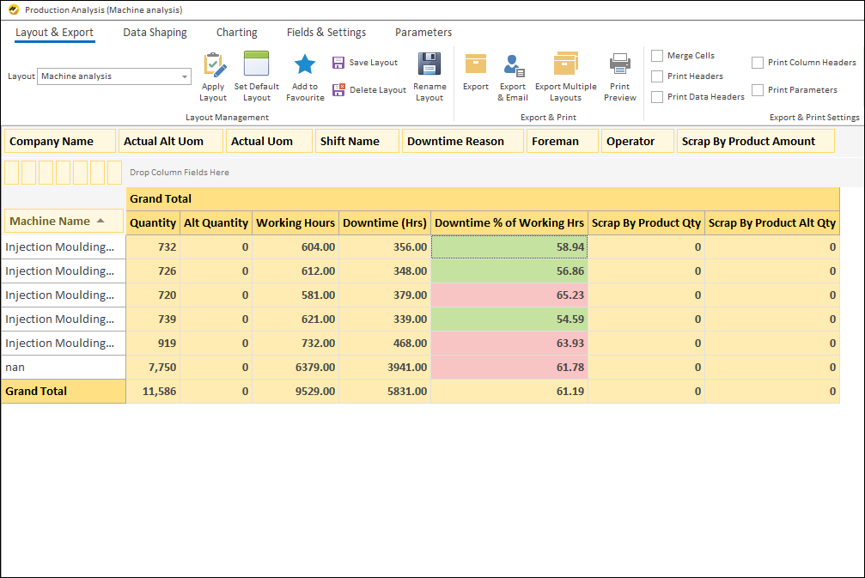
Task: Enable the Merge Cells checkbox
Action: pos(657,56)
